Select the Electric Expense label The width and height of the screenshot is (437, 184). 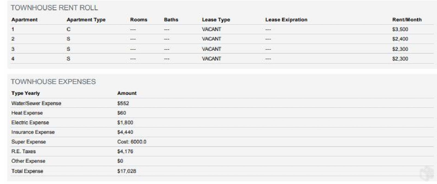pyautogui.click(x=30, y=122)
